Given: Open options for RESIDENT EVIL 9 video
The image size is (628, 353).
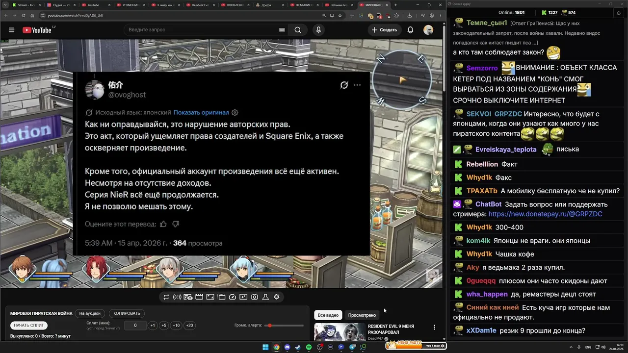Looking at the screenshot, I should [434, 328].
